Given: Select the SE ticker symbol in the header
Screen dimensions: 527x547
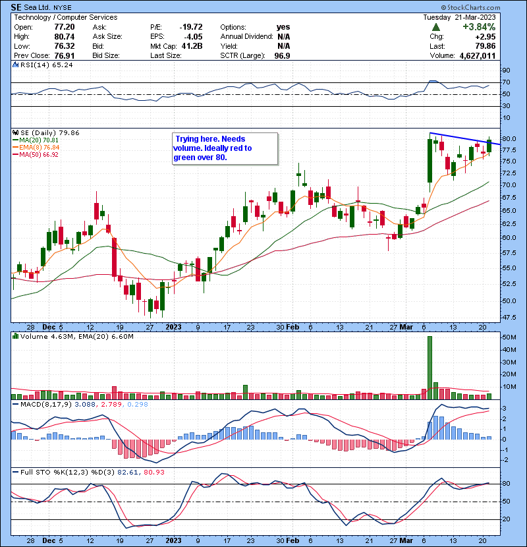Looking at the screenshot, I should (x=16, y=7).
